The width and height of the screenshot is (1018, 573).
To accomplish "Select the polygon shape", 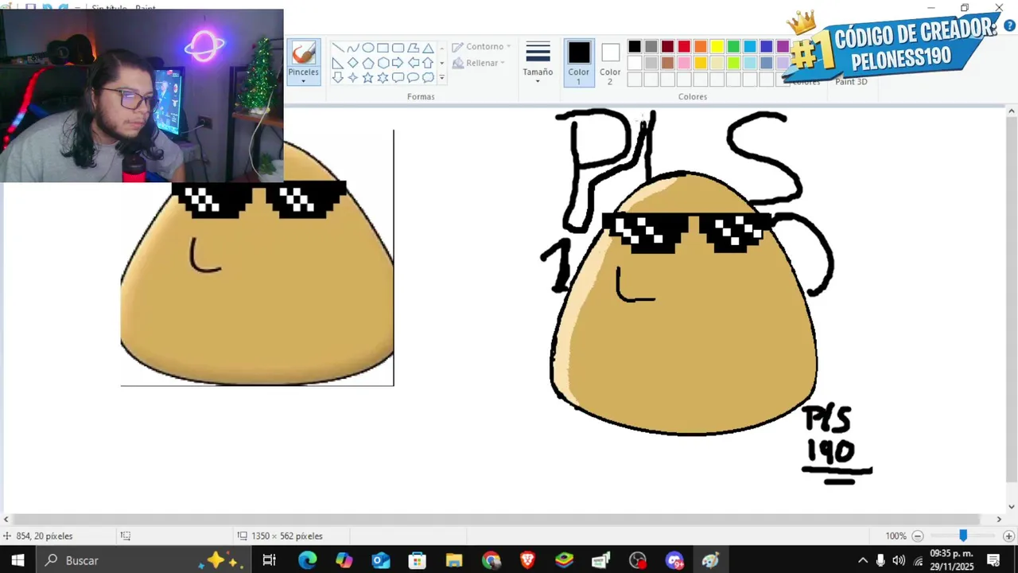I will [x=413, y=48].
